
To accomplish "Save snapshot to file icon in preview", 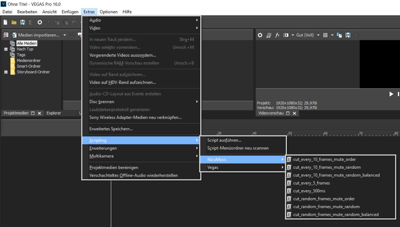I will pos(348,35).
